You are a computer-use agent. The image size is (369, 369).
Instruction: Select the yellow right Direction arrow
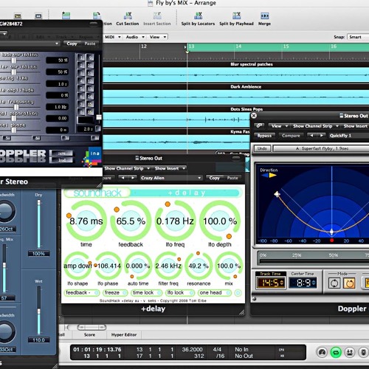pyautogui.click(x=273, y=176)
